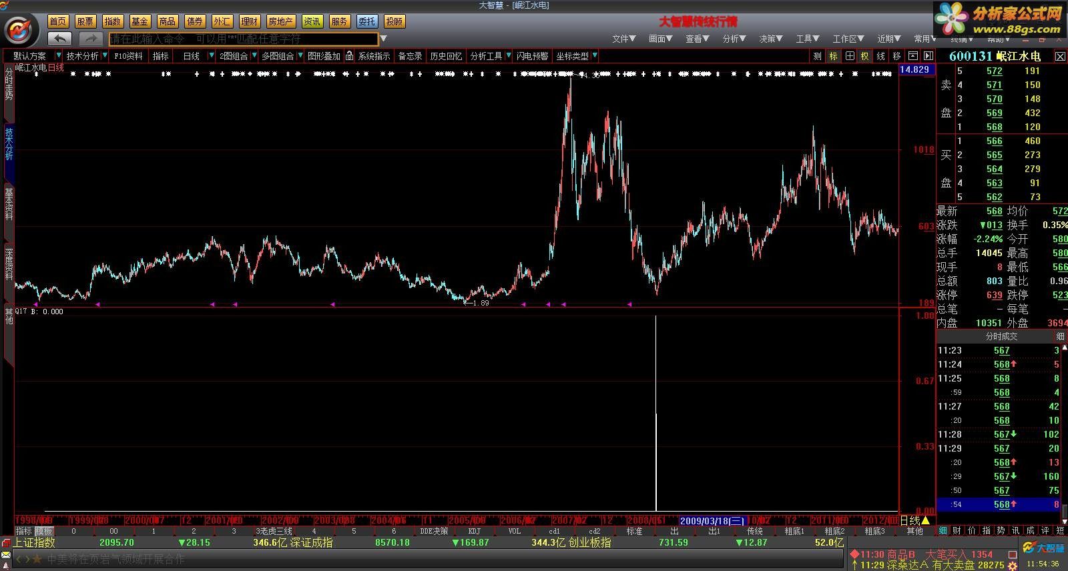Screen dimensions: 1068x571
Task: Select the 指标 indicator mode tab
Action: (x=23, y=532)
